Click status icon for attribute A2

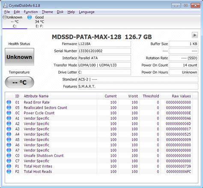point(9,123)
